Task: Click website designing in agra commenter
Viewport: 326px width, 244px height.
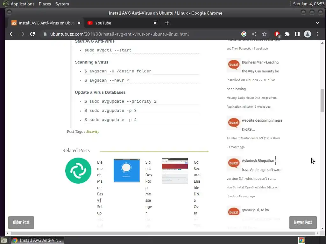Action: [262, 125]
